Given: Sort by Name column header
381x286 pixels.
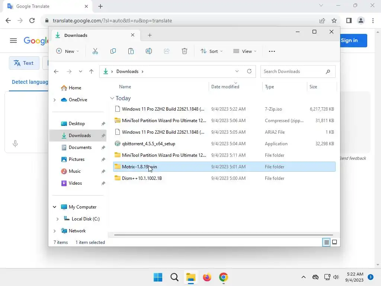Looking at the screenshot, I should pos(125,86).
